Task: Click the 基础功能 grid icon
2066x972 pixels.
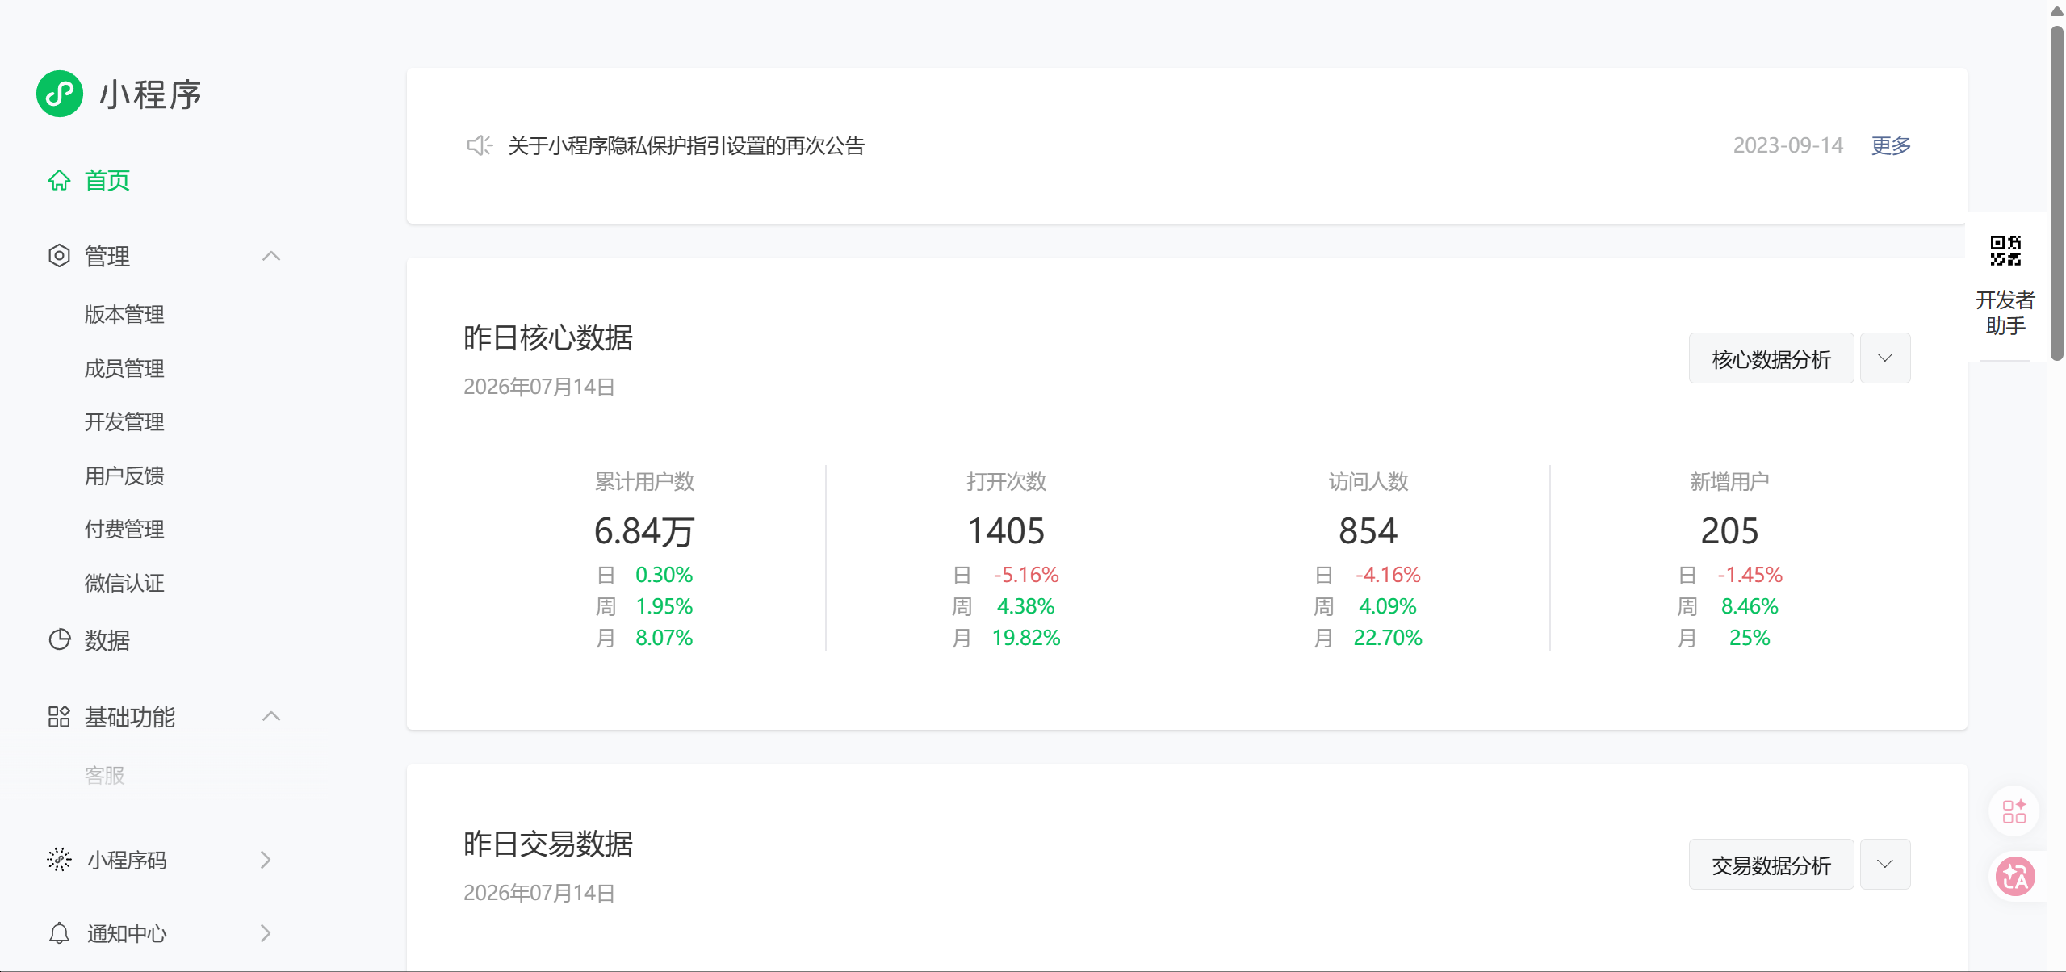Action: 59,716
